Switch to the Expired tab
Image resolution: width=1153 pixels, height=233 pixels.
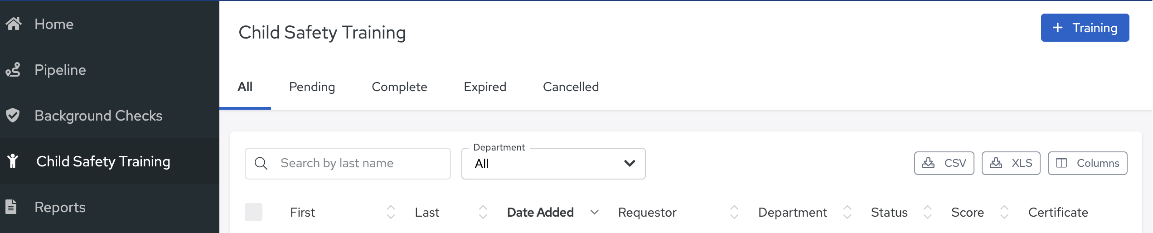(485, 87)
